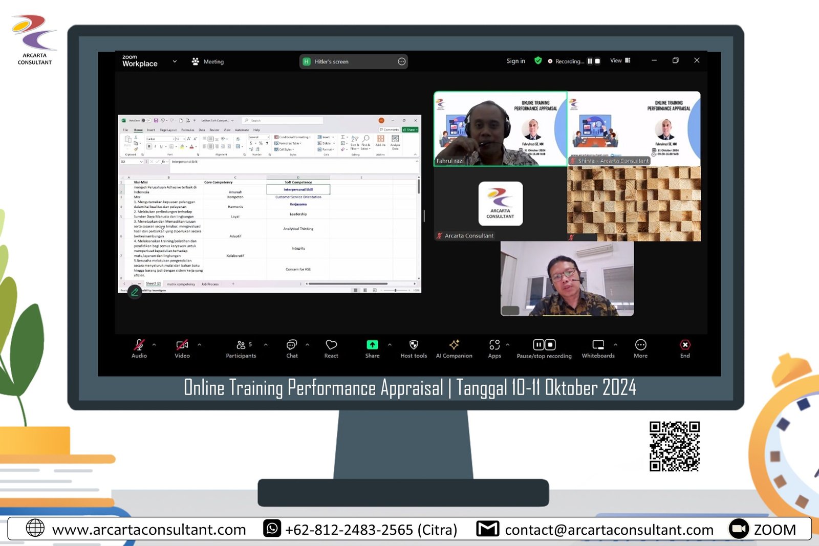Open Whiteboards from the toolbar
The image size is (819, 546).
(598, 345)
